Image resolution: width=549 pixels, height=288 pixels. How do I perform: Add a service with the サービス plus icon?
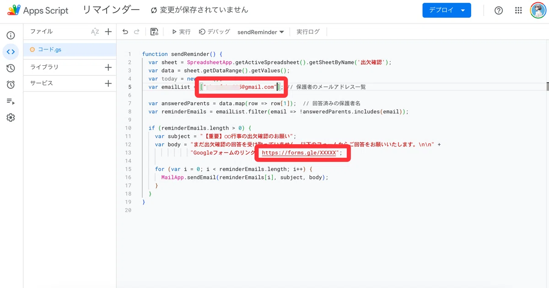click(108, 84)
